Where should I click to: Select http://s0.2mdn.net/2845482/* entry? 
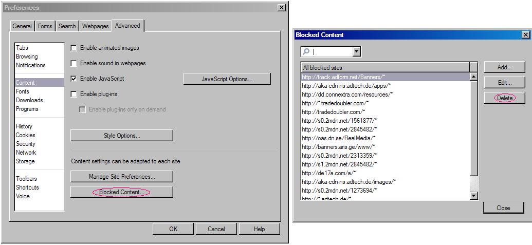click(x=385, y=129)
